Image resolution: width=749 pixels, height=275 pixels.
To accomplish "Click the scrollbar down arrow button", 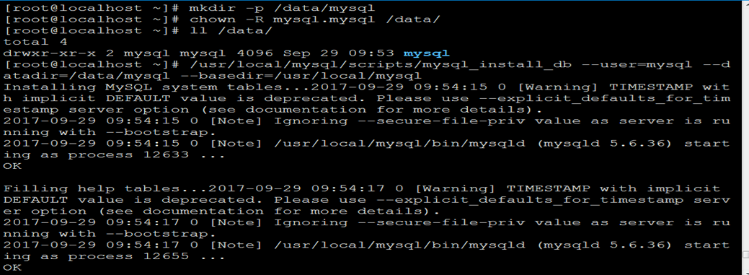I will (745, 271).
